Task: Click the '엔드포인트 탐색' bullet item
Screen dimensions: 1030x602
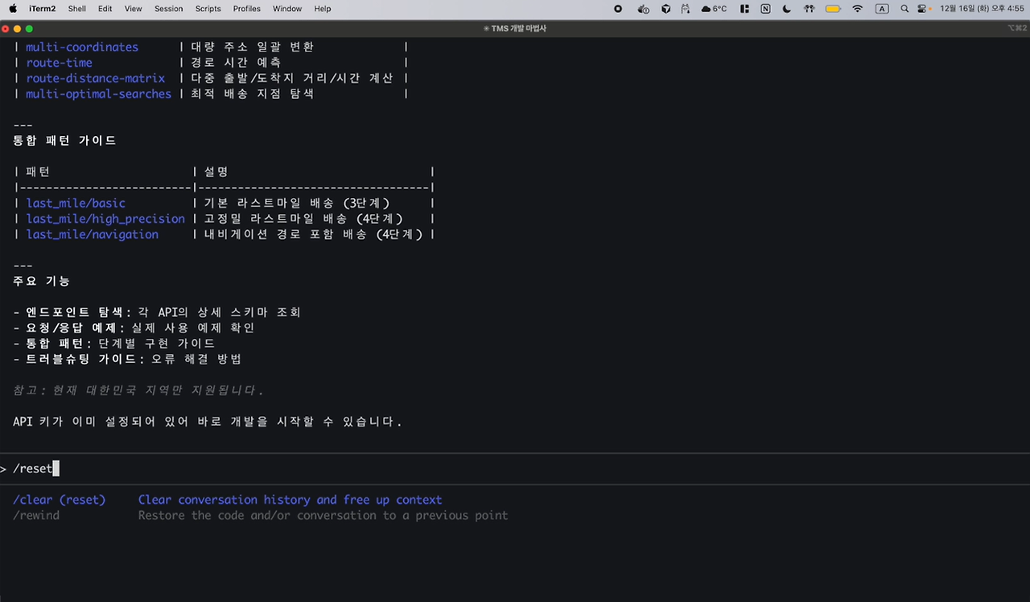Action: pyautogui.click(x=157, y=312)
